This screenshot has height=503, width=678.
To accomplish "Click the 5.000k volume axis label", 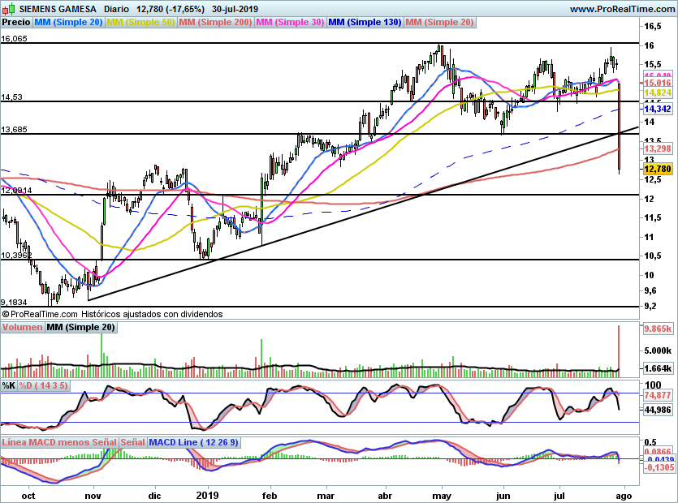I will [659, 350].
